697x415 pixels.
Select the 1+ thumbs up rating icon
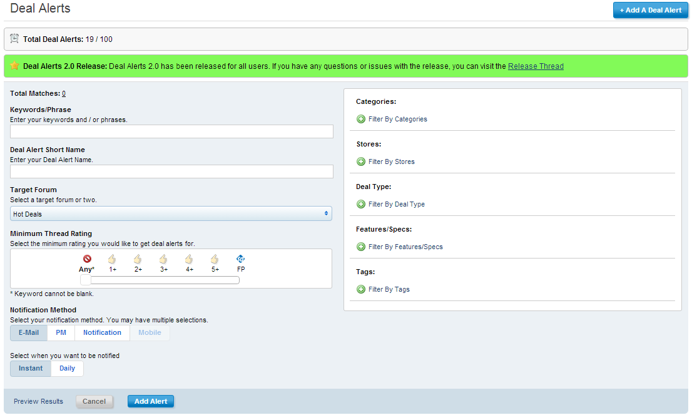click(112, 259)
